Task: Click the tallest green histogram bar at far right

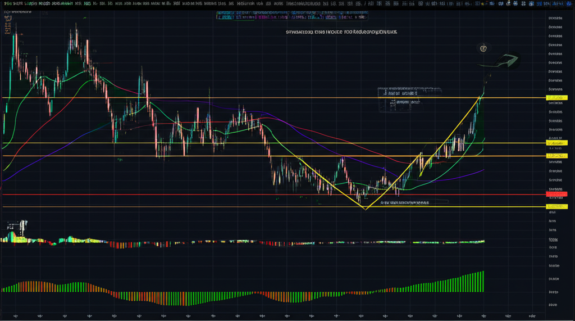Action: (482, 281)
